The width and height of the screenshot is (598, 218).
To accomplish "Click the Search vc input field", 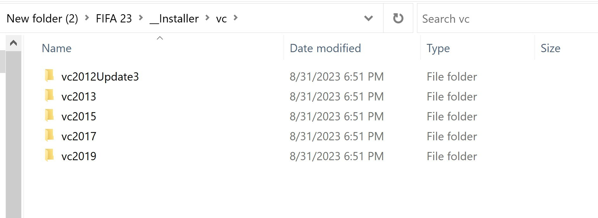I will pyautogui.click(x=508, y=18).
